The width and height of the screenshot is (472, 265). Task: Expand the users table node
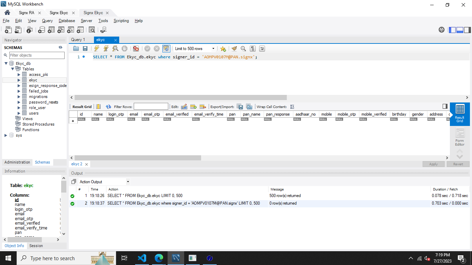point(19,113)
